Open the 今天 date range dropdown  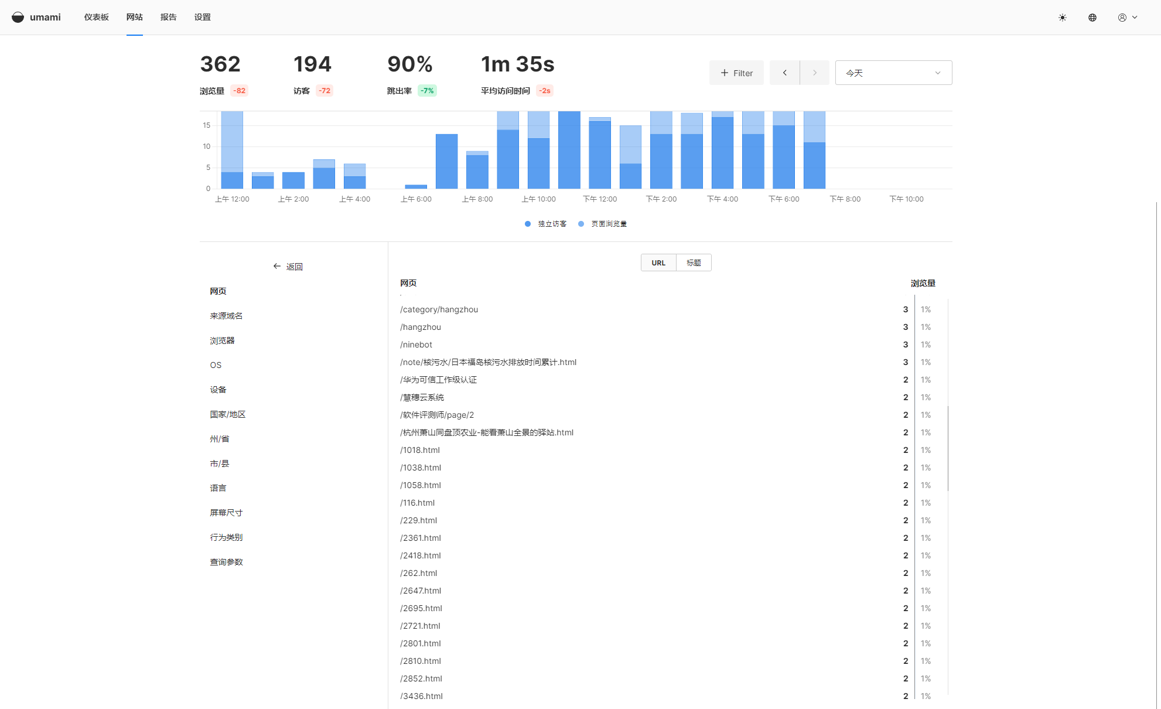tap(893, 73)
